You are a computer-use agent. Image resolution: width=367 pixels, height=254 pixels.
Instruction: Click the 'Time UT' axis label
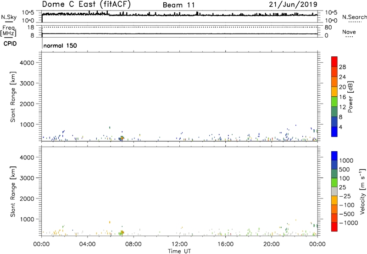[179, 251]
